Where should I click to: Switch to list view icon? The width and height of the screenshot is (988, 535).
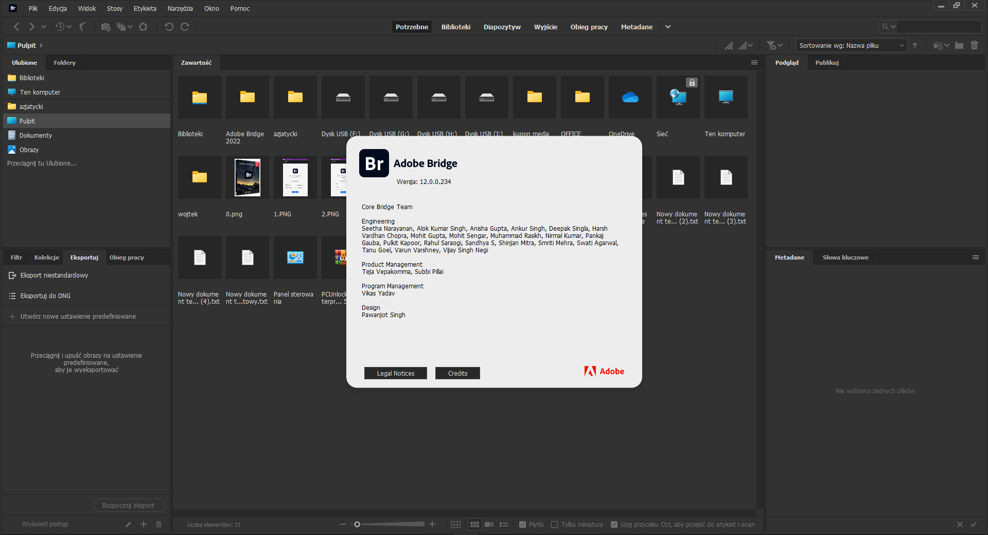click(504, 525)
